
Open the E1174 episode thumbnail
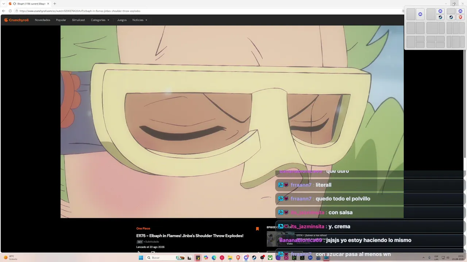tap(280, 239)
